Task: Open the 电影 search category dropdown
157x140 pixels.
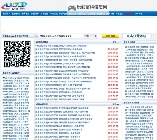Action: pos(91,36)
